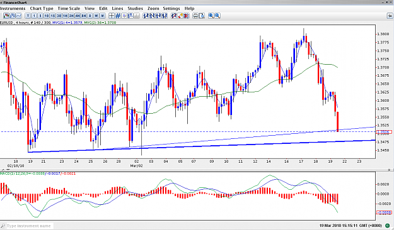Click the MVG(1) 4=1.3579 indicator label

coord(67,23)
